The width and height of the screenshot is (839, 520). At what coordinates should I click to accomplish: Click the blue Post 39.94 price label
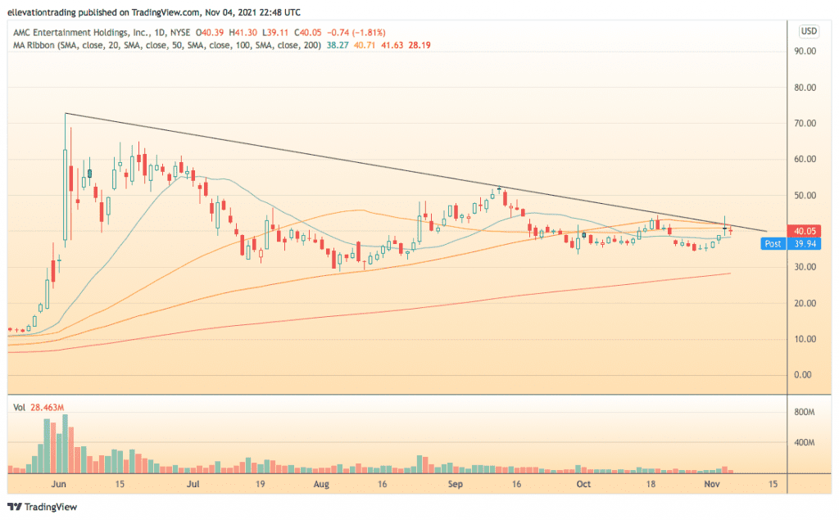point(791,244)
